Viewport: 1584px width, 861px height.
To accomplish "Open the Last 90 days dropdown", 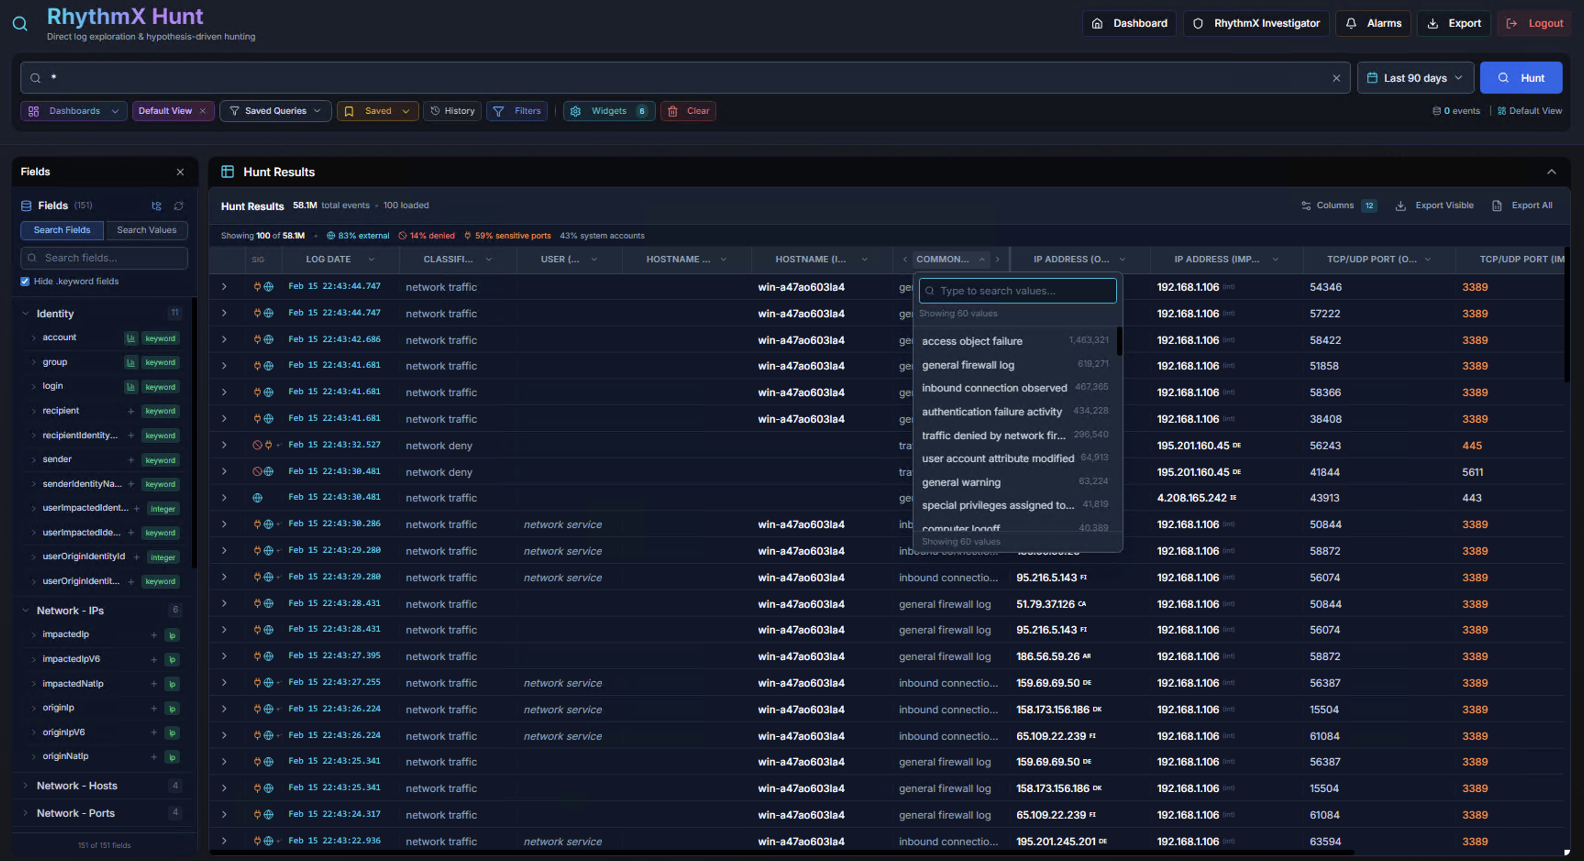I will (x=1414, y=78).
